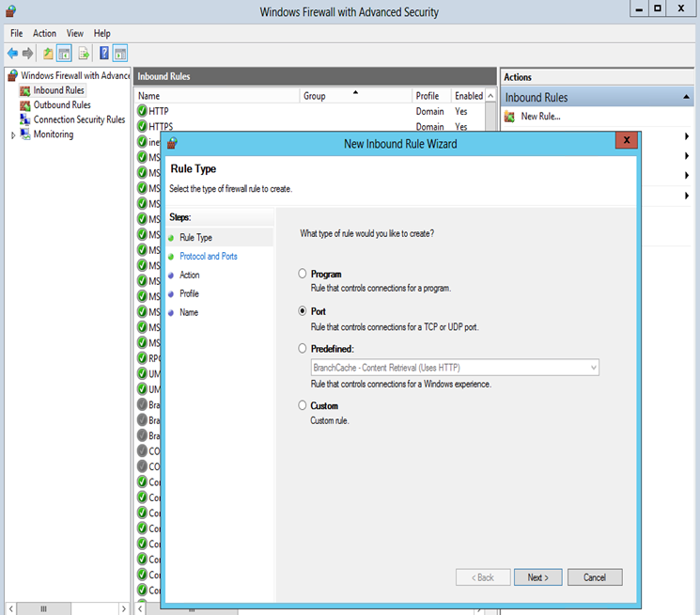Screen dimensions: 700x615
Task: Click the Next button
Action: [x=538, y=577]
